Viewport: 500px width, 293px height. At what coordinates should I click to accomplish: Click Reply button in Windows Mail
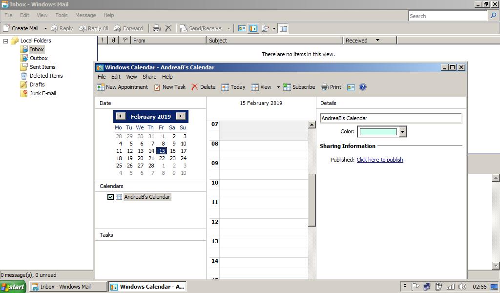62,28
